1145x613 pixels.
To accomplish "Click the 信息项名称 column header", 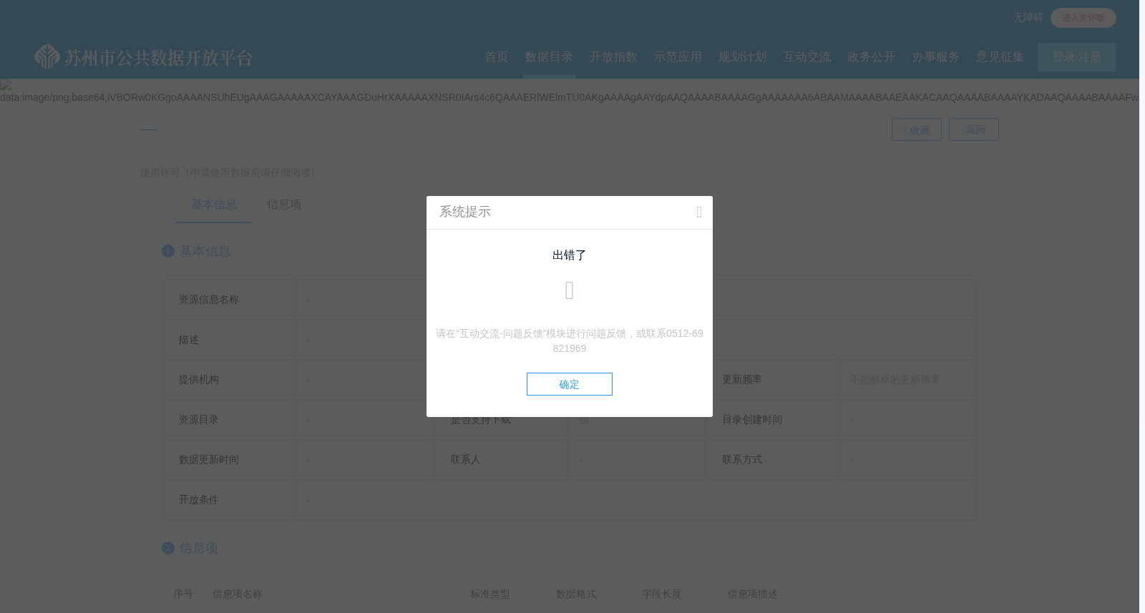I will [x=238, y=594].
